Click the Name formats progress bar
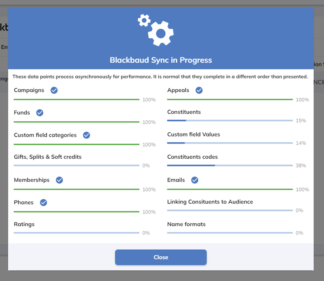 pyautogui.click(x=230, y=233)
